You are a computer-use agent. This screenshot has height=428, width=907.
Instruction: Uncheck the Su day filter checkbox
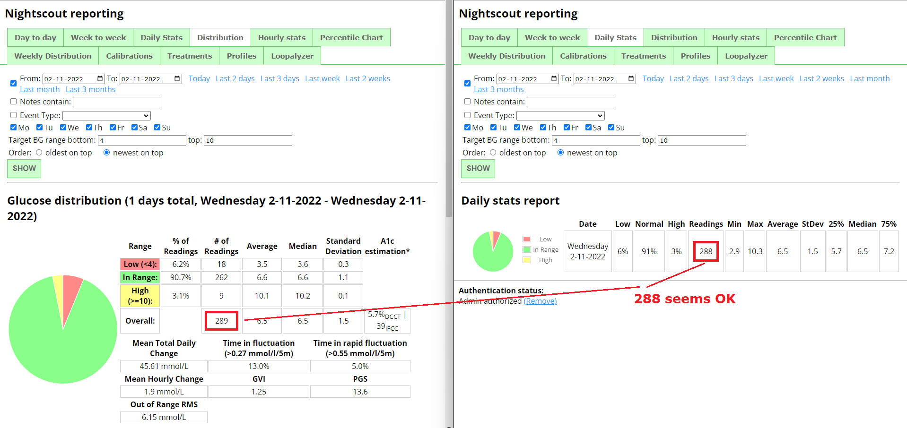157,127
